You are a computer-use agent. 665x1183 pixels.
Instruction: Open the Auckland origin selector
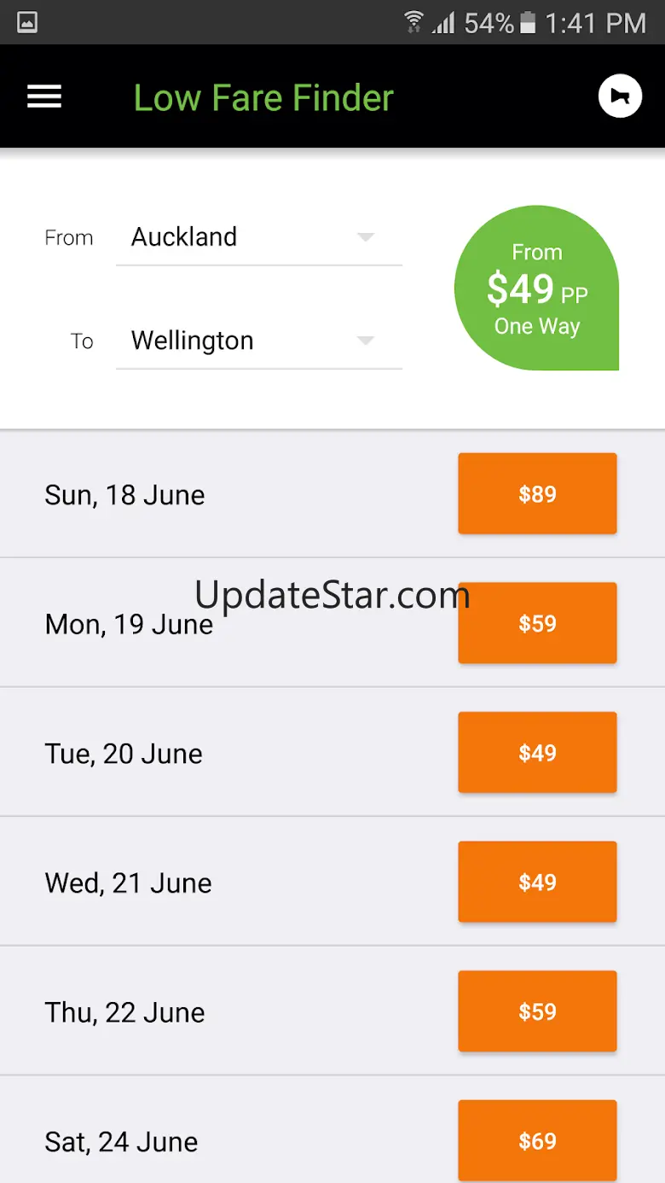click(258, 237)
